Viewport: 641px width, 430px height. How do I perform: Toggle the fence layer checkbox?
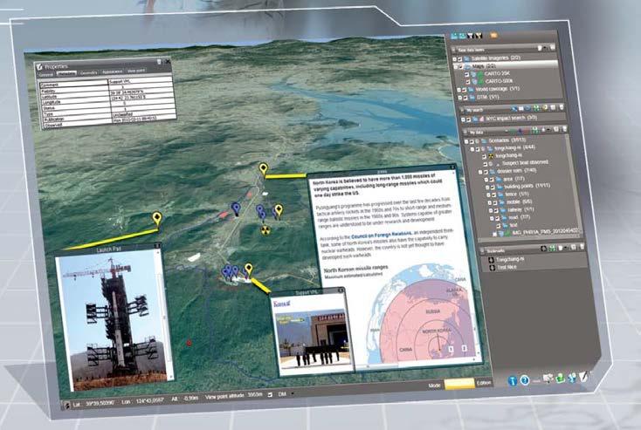(493, 195)
